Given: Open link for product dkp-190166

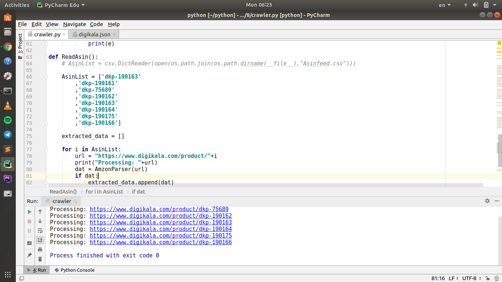Looking at the screenshot, I should point(161,242).
